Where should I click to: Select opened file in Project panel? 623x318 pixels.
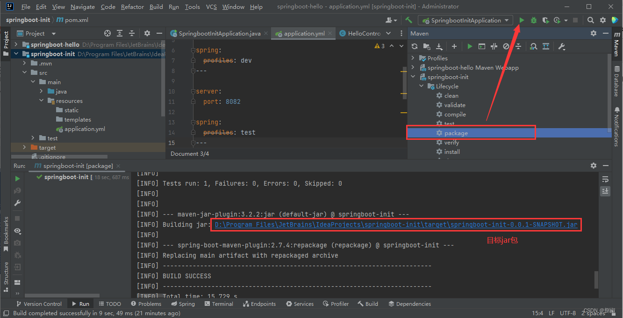click(x=107, y=33)
